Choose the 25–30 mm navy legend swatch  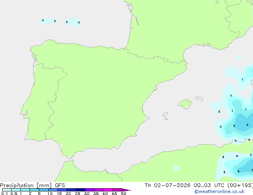pos(81,190)
